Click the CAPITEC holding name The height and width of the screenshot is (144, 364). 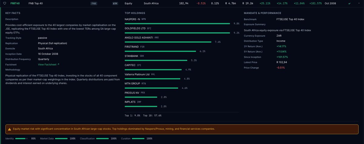tap(130, 65)
